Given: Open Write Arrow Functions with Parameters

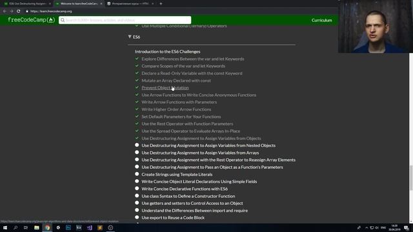Looking at the screenshot, I should [x=179, y=102].
